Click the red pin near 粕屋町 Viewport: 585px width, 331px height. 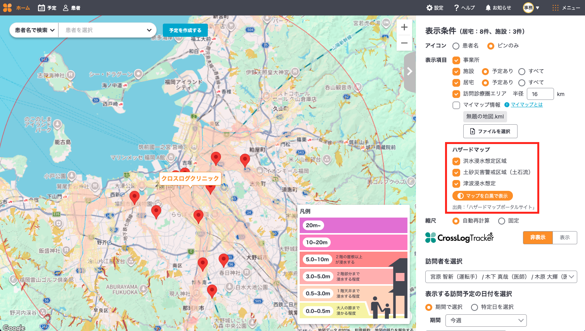coord(245,161)
